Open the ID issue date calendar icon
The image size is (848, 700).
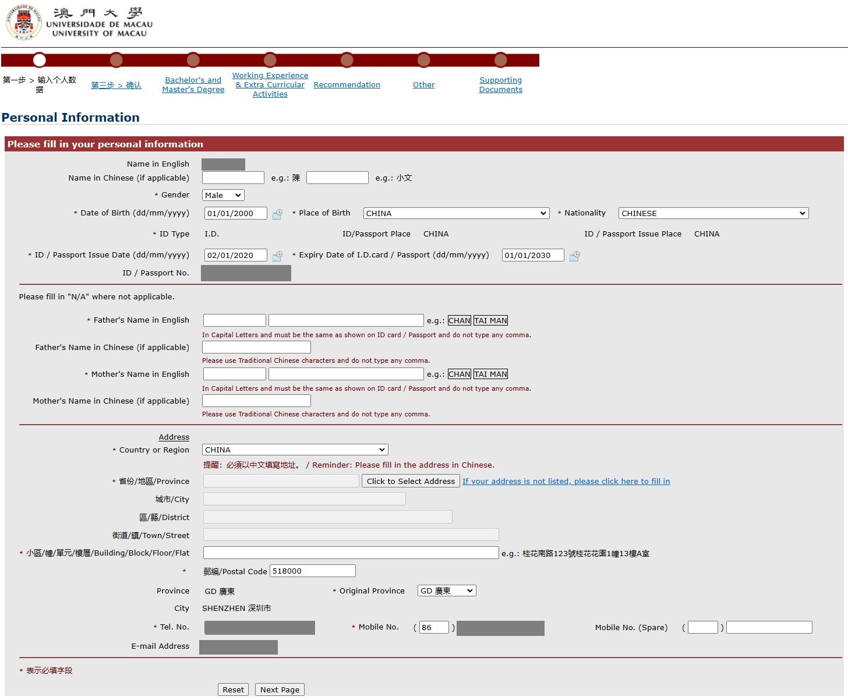277,256
